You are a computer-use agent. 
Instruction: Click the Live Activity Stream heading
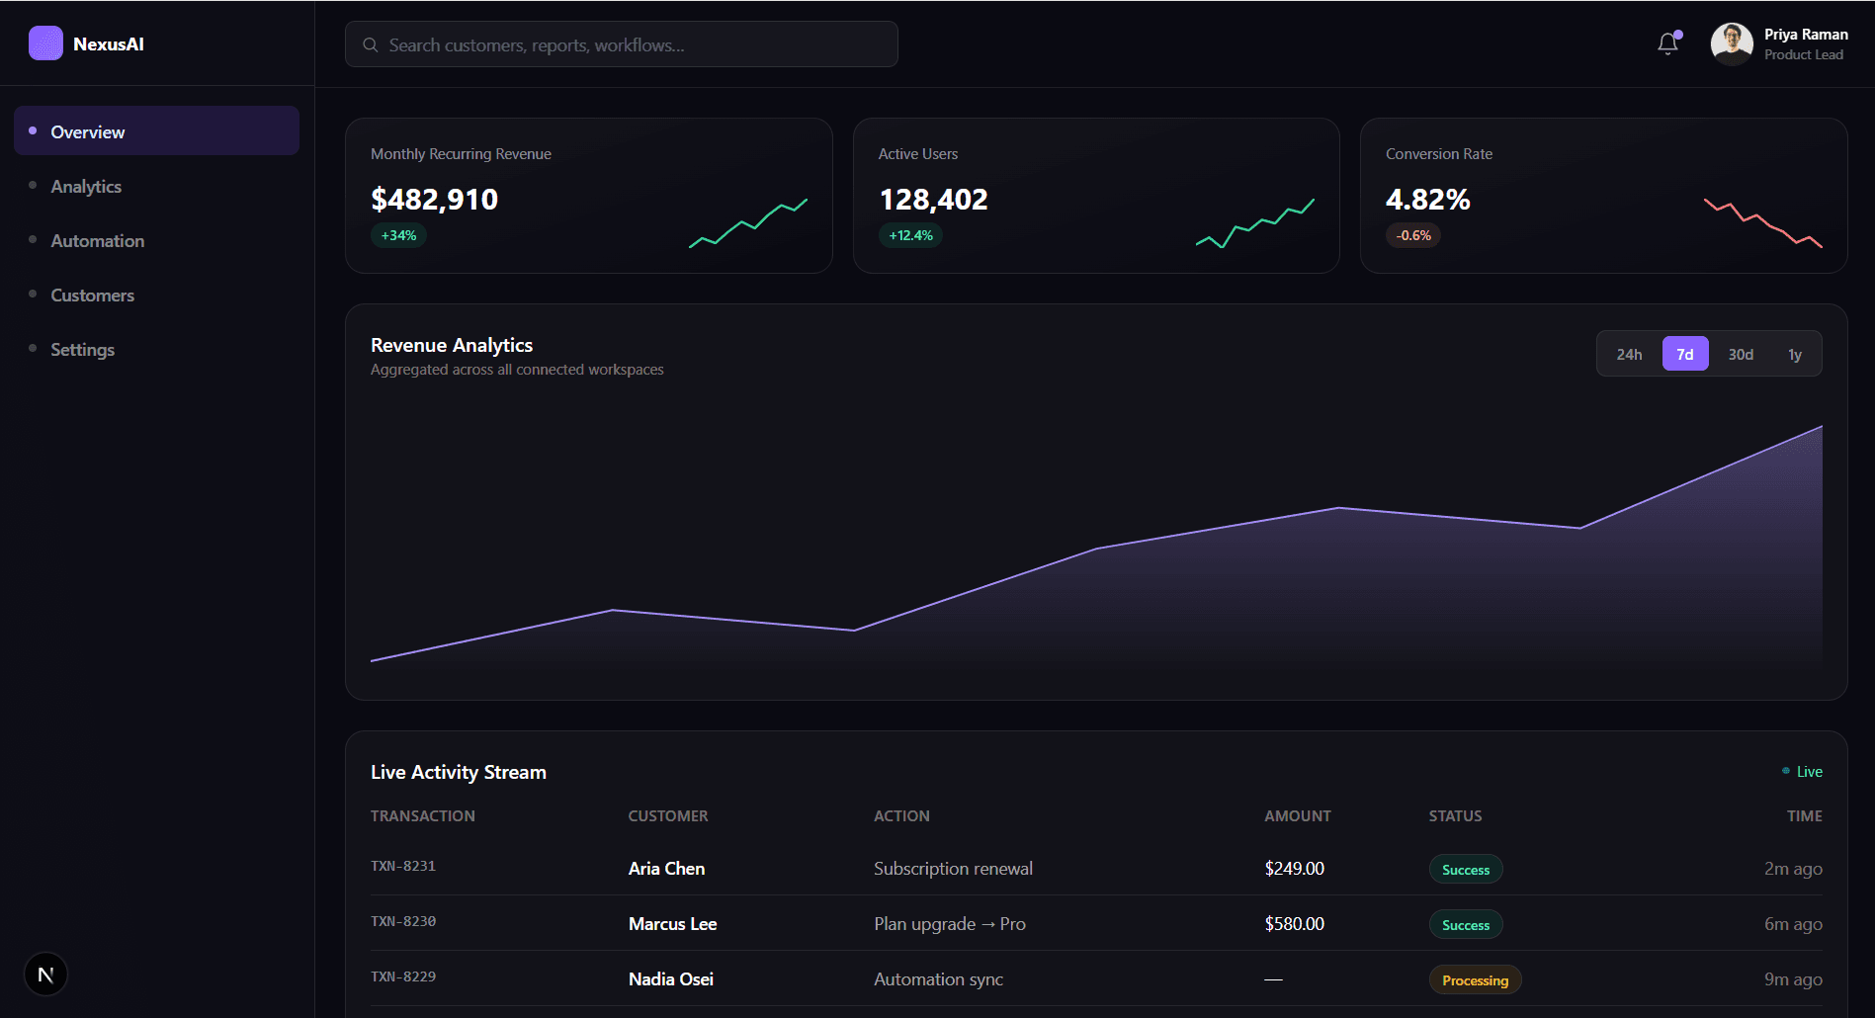pyautogui.click(x=459, y=772)
